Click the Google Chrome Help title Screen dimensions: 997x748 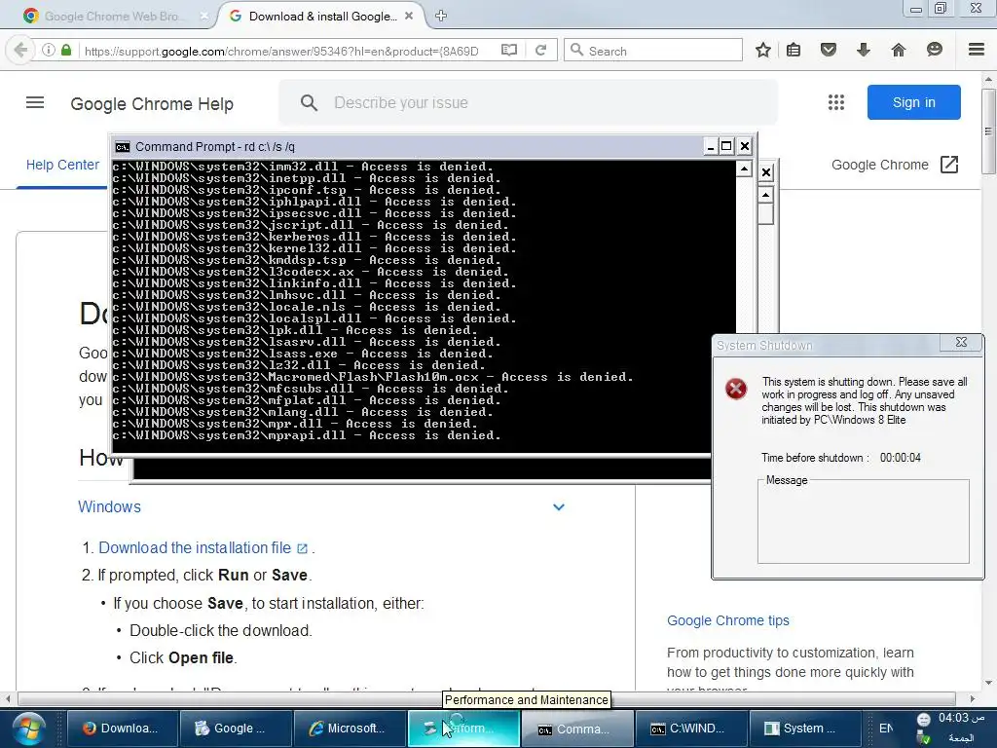pyautogui.click(x=152, y=103)
